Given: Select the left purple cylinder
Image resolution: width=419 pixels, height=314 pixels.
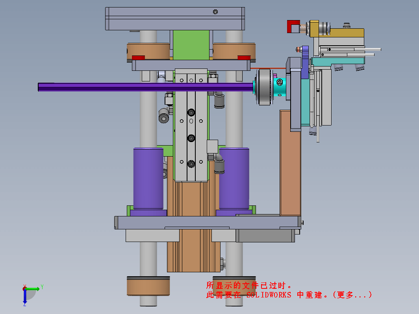Looking at the screenshot, I should coord(148,178).
